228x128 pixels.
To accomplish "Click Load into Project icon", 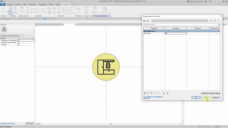I will [x=94, y=9].
